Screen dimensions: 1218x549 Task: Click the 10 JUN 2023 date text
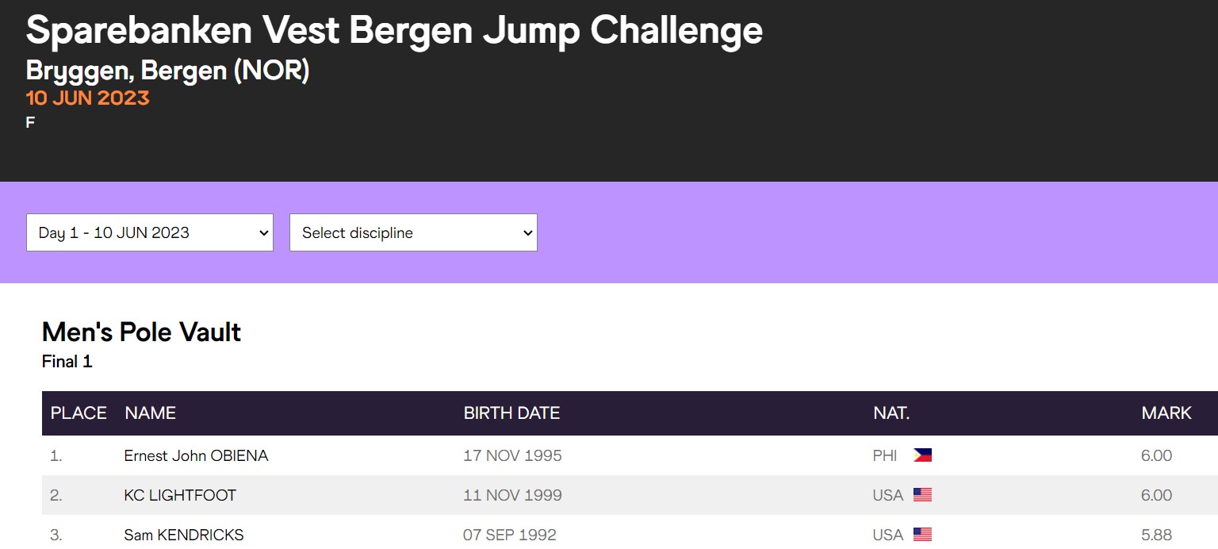pos(87,98)
